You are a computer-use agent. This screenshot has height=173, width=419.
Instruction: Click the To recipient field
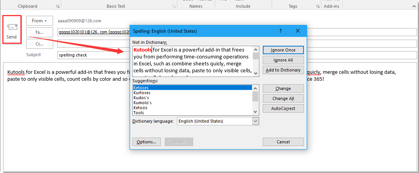pos(237,32)
